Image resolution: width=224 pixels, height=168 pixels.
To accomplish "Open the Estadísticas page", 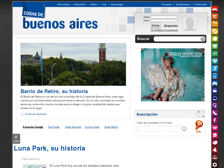I will click(x=183, y=4).
